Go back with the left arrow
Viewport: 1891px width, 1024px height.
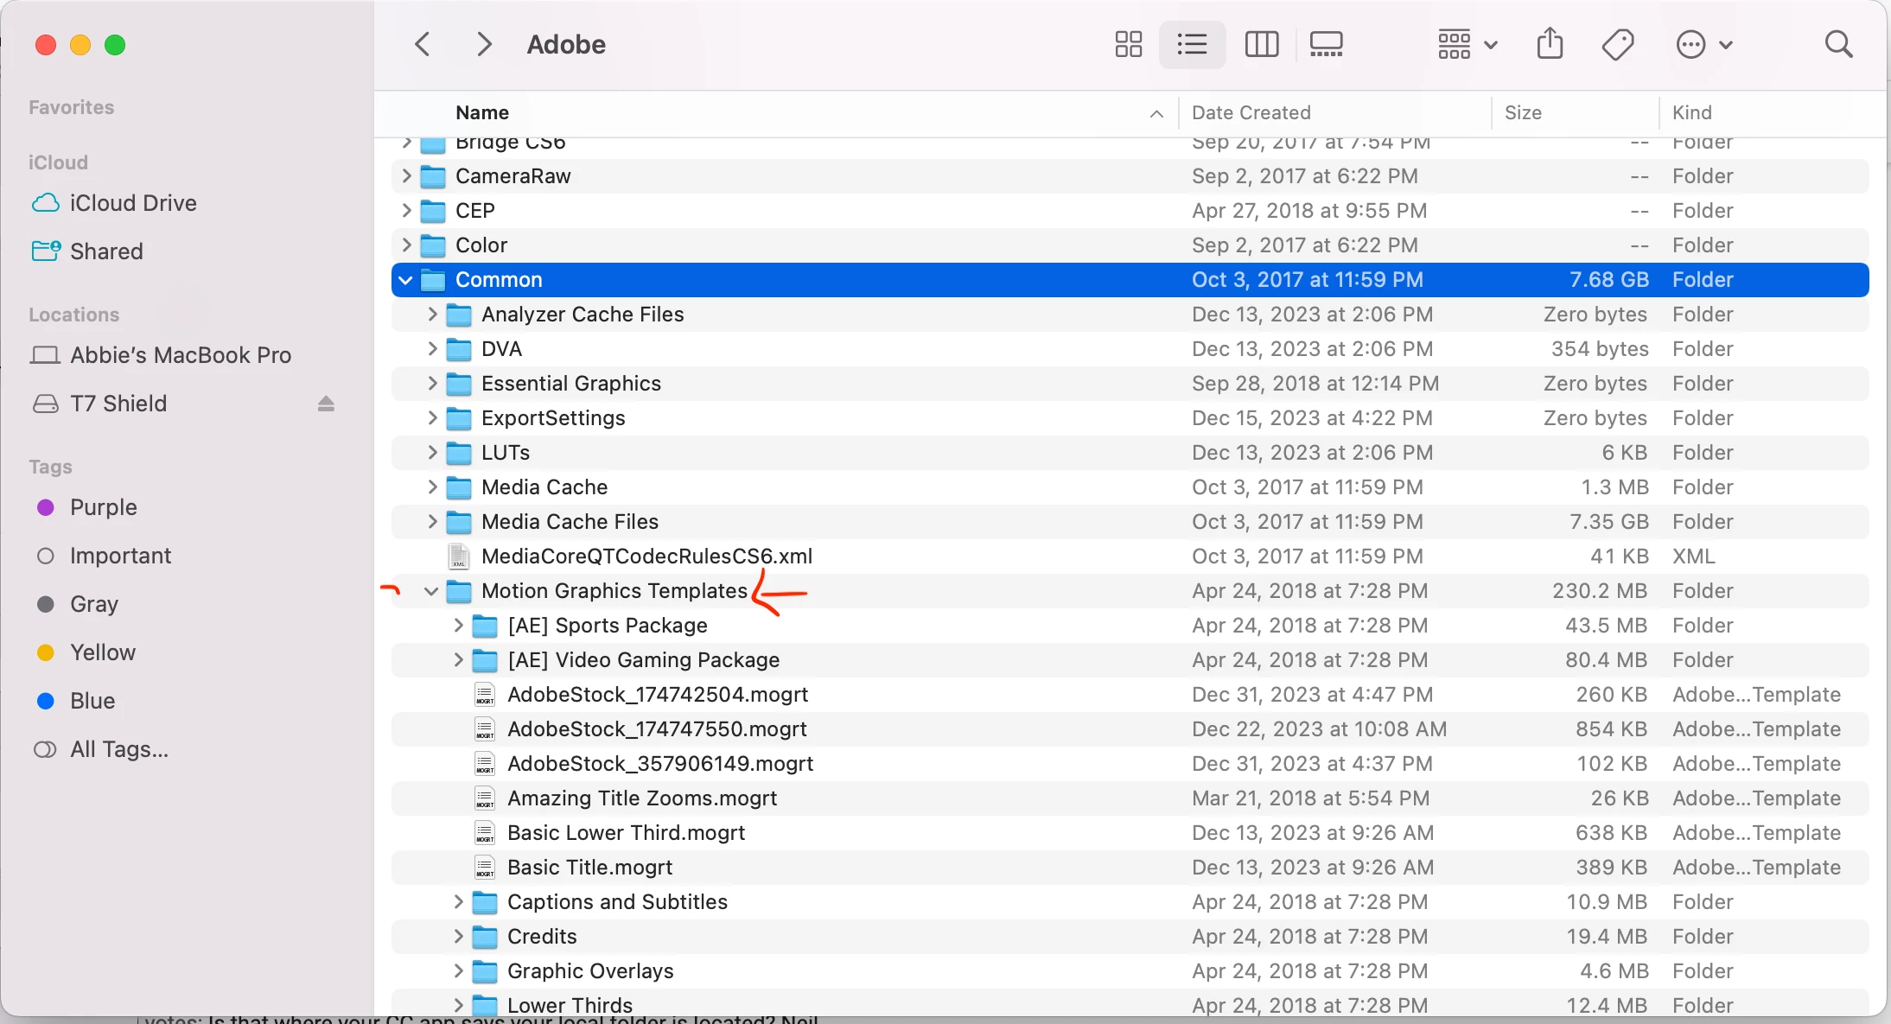click(423, 44)
